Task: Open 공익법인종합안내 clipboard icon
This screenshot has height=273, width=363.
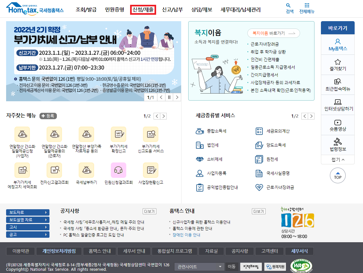Action: pyautogui.click(x=199, y=187)
